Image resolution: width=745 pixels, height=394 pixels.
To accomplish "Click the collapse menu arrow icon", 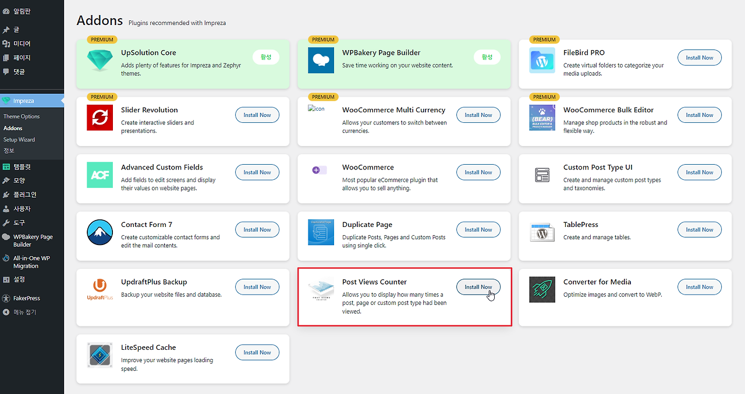I will [6, 312].
